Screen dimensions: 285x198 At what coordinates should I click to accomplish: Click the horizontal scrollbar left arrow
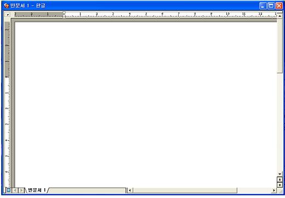coord(130,190)
